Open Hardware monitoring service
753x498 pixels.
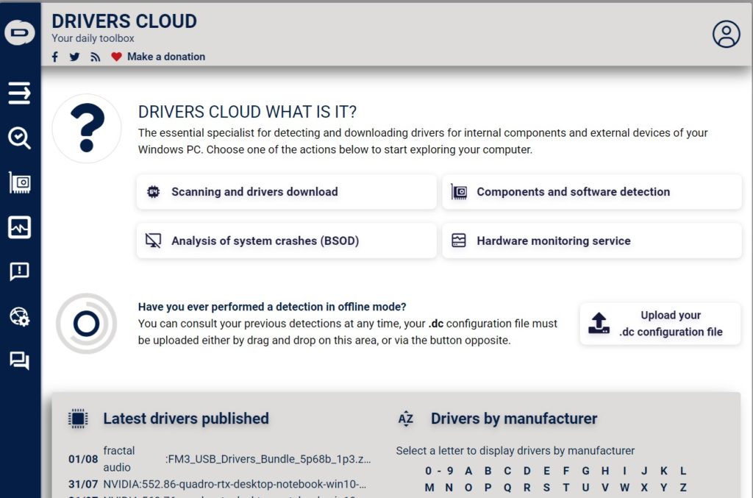(591, 241)
